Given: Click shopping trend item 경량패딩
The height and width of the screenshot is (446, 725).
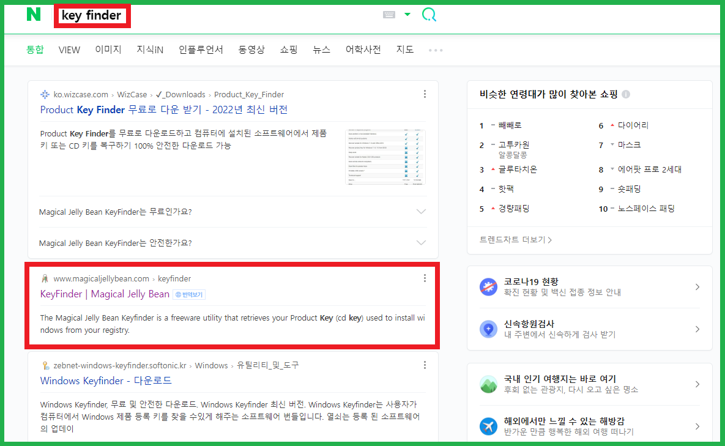Looking at the screenshot, I should [514, 209].
